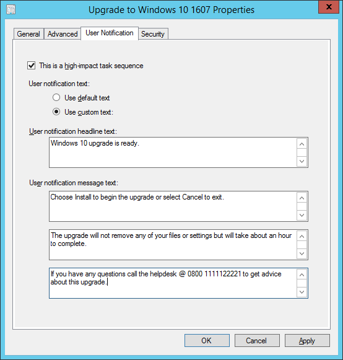This screenshot has width=343, height=360.
Task: Click scroll down arrow in files or settings box
Action: (x=302, y=253)
